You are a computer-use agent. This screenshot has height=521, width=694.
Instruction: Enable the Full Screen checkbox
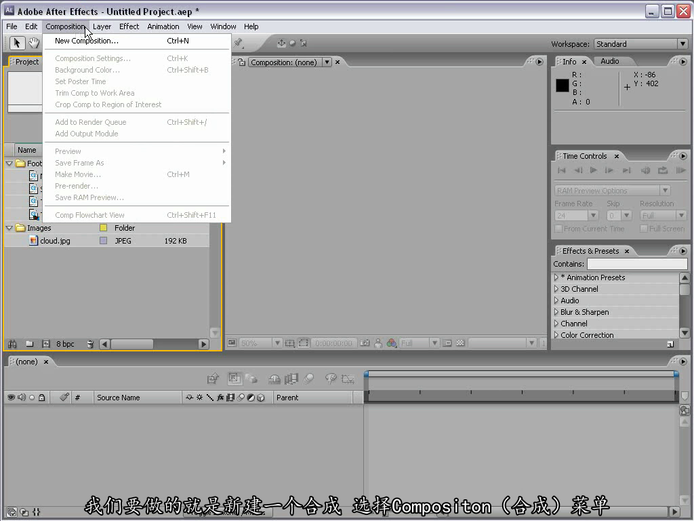(x=644, y=229)
